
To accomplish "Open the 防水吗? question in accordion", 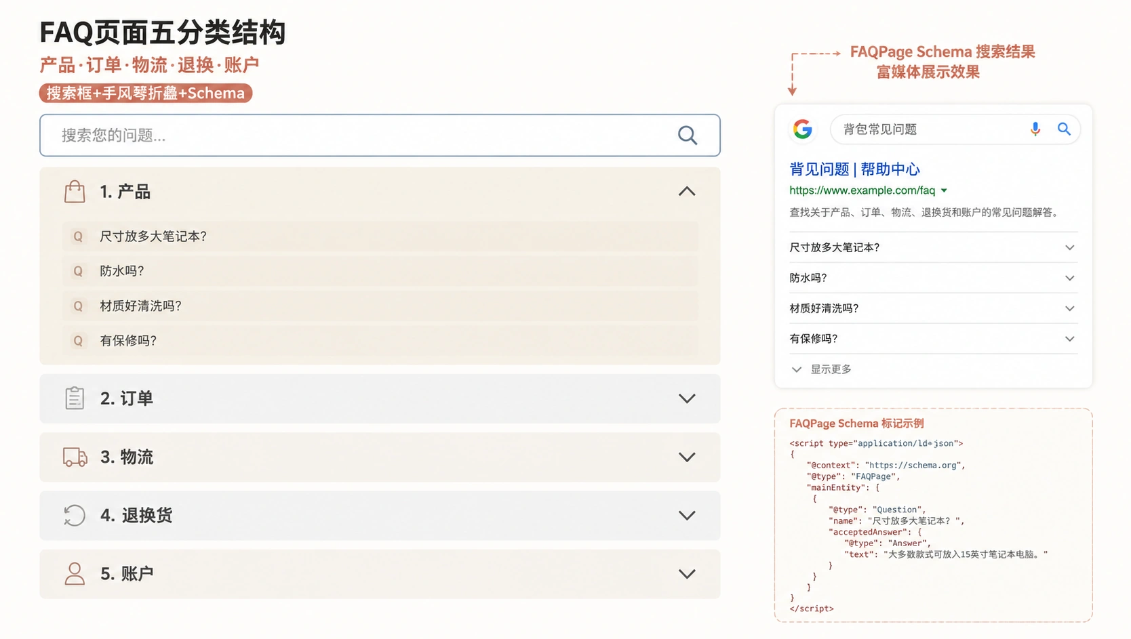I will point(380,271).
